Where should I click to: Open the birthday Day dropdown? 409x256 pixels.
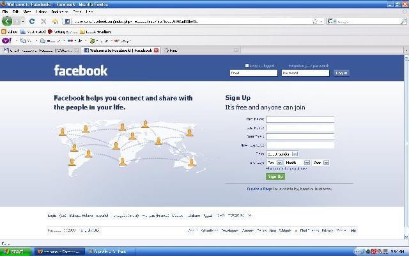pos(274,163)
